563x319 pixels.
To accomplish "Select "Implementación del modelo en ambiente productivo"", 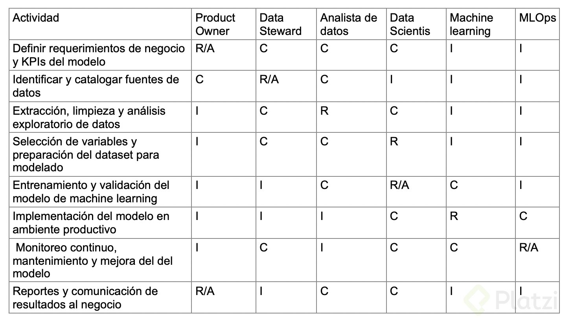I will pos(91,223).
